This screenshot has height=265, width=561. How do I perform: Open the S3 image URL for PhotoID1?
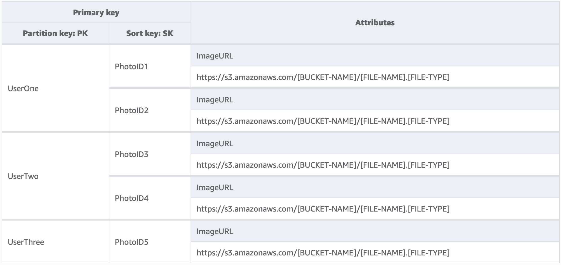pyautogui.click(x=323, y=77)
